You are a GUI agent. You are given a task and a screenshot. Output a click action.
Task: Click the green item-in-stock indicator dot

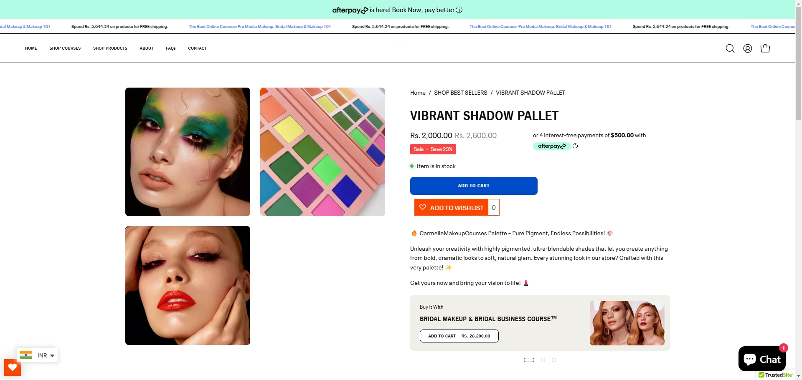point(411,166)
